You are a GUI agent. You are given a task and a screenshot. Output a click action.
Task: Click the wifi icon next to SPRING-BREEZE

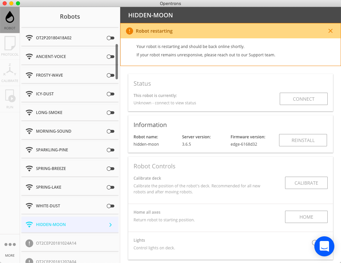[x=29, y=169]
